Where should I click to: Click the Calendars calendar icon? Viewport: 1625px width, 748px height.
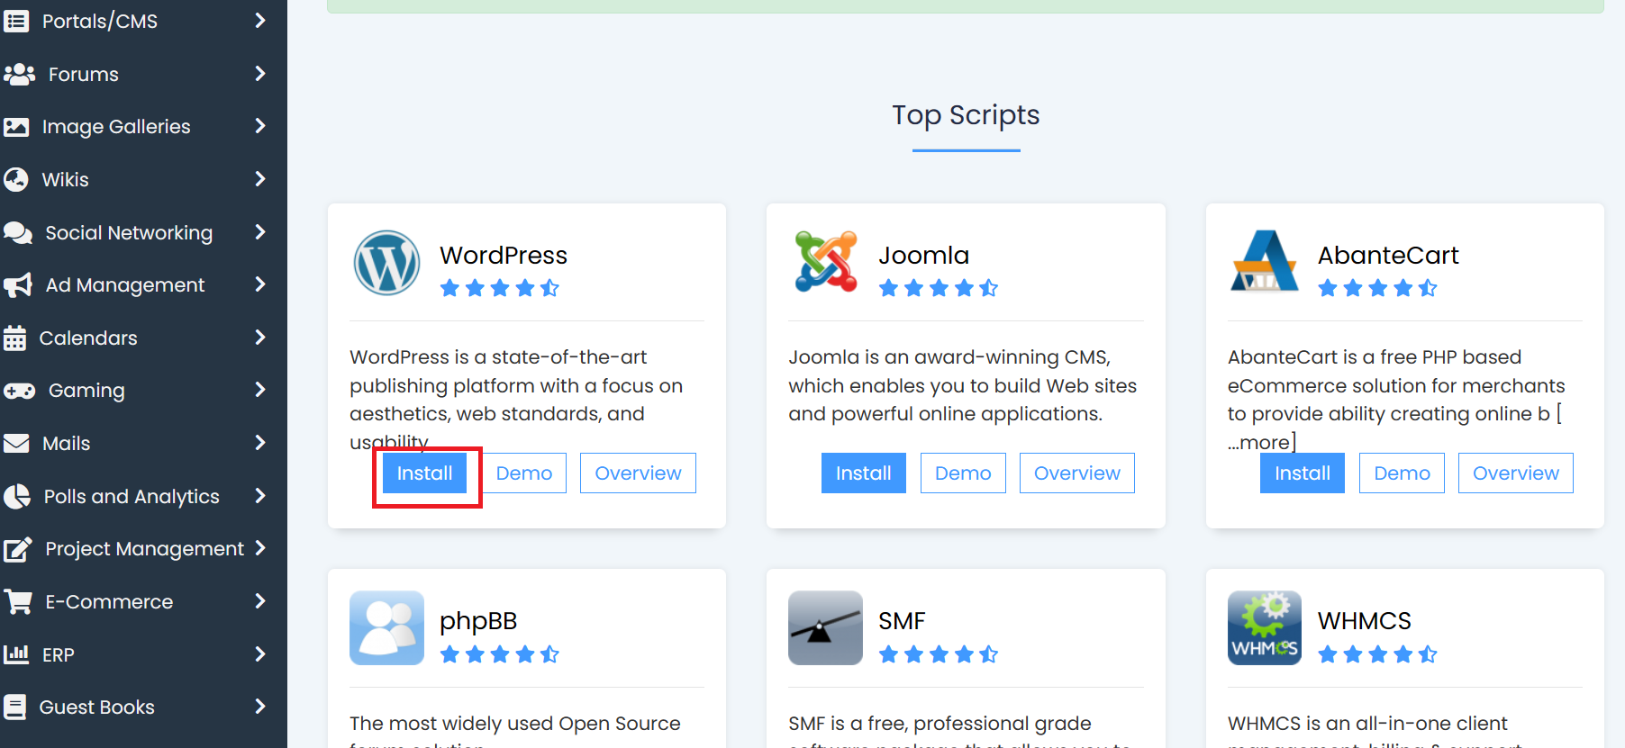(14, 338)
